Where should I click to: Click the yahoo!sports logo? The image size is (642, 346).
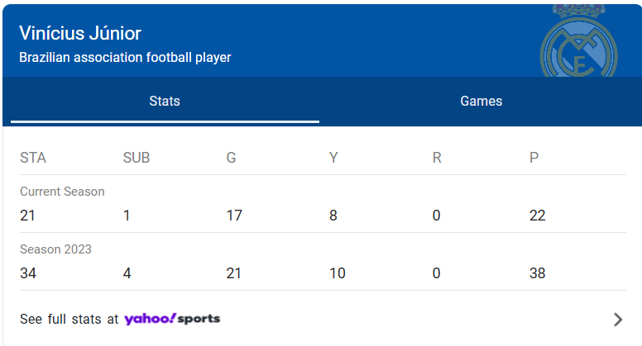(172, 319)
